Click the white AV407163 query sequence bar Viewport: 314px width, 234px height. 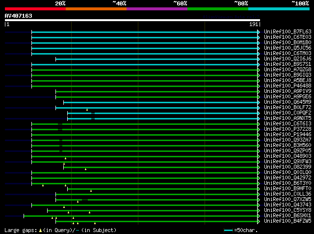click(132, 20)
